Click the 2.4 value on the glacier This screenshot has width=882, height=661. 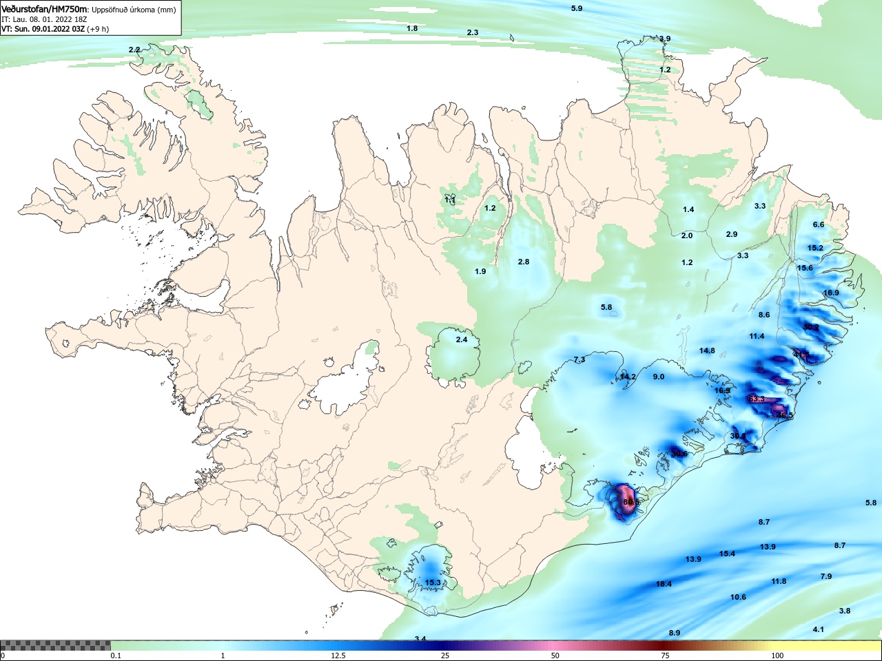coord(462,339)
